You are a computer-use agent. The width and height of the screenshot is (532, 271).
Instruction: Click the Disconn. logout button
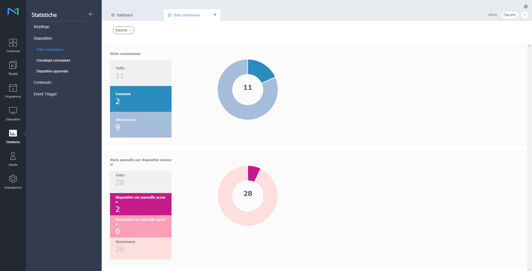pos(510,15)
